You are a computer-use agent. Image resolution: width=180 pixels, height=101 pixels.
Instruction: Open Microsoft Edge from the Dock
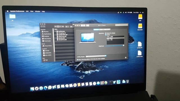coord(46,88)
